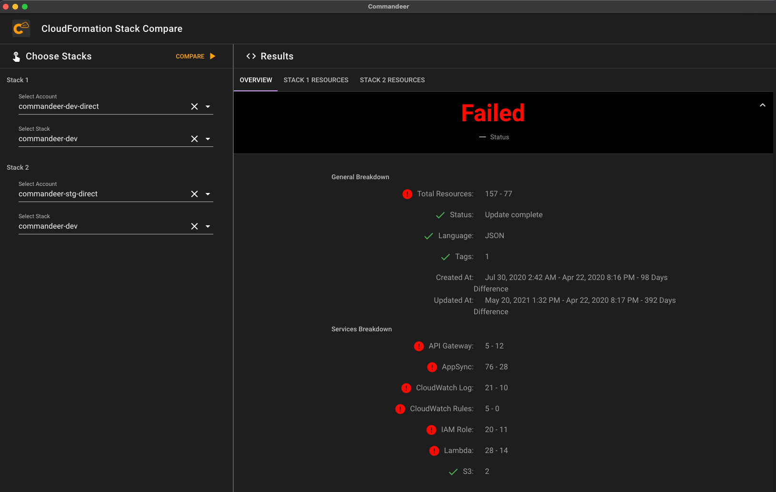Click green checkmark beside Status
This screenshot has height=492, width=776.
440,215
